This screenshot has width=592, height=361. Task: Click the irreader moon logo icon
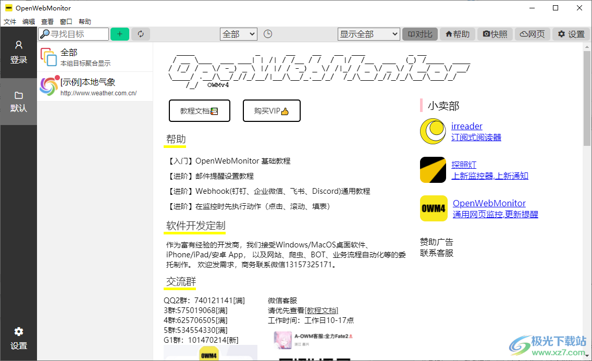(x=433, y=131)
